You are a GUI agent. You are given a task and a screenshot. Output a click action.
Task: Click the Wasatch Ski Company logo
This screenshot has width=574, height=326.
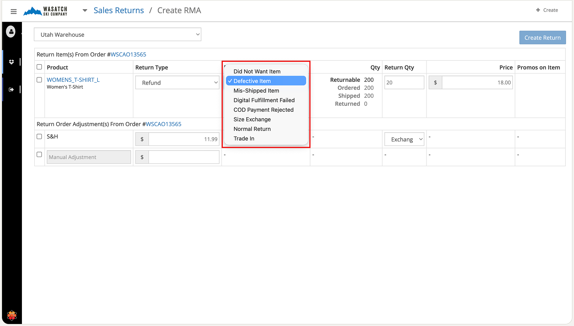pyautogui.click(x=45, y=11)
